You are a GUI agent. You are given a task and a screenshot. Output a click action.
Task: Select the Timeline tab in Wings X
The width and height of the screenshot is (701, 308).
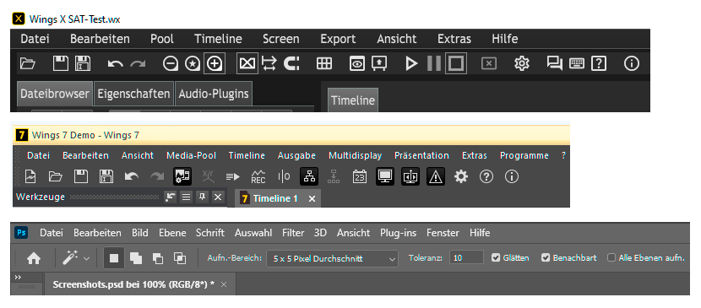tap(353, 100)
